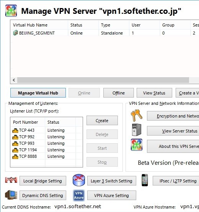Click the TCP 992 listener icon
Screen dimensions: 199x212
pyautogui.click(x=15, y=137)
